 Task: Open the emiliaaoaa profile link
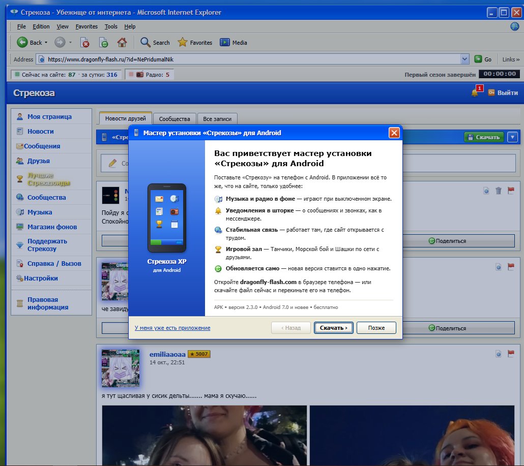pos(167,354)
